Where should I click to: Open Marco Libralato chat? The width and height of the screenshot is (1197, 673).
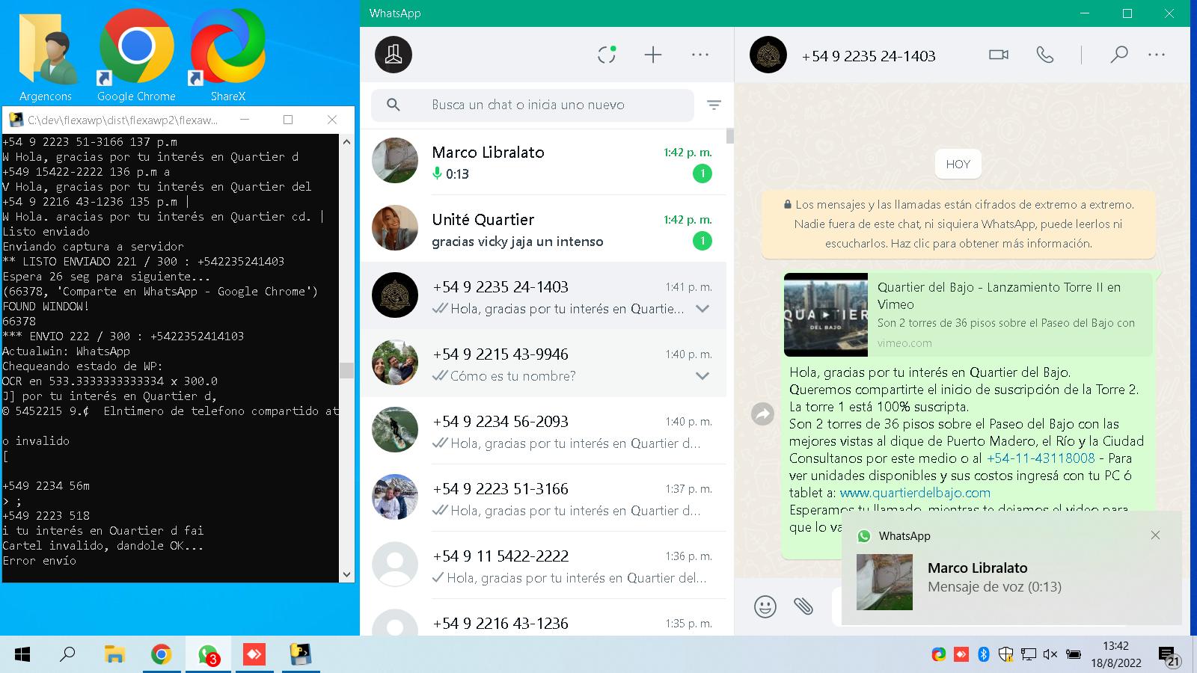pos(543,162)
